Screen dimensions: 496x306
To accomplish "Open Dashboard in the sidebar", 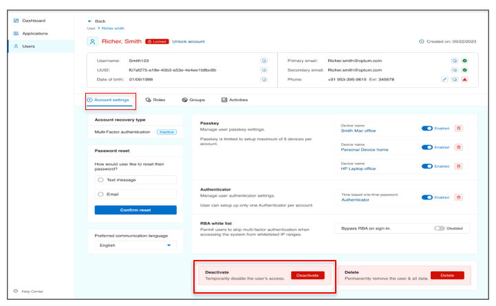I will pyautogui.click(x=34, y=21).
